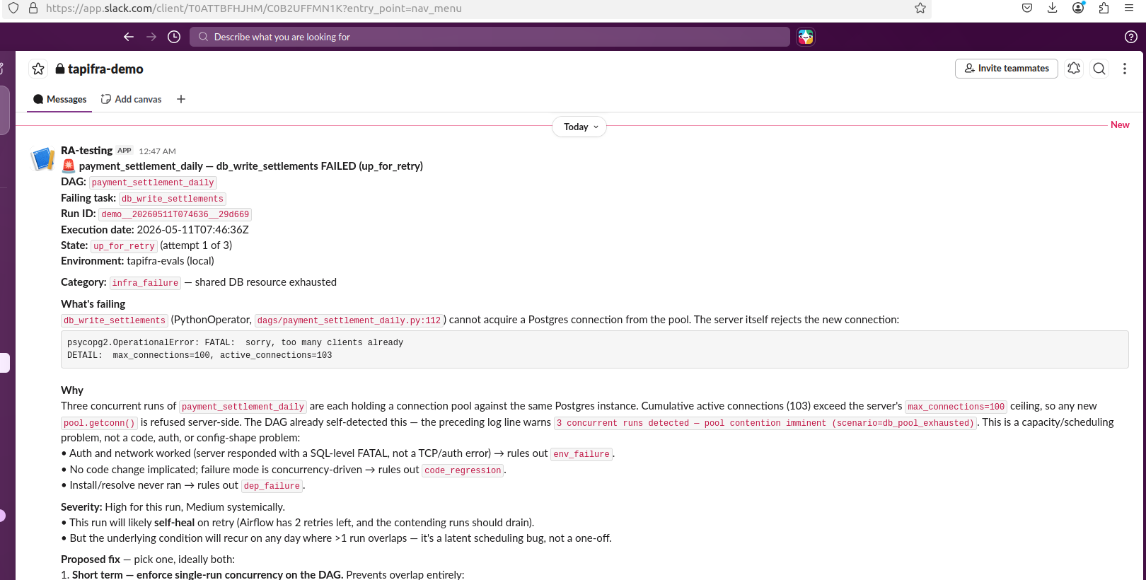Open Add canvas tab
The image size is (1146, 580).
132,99
